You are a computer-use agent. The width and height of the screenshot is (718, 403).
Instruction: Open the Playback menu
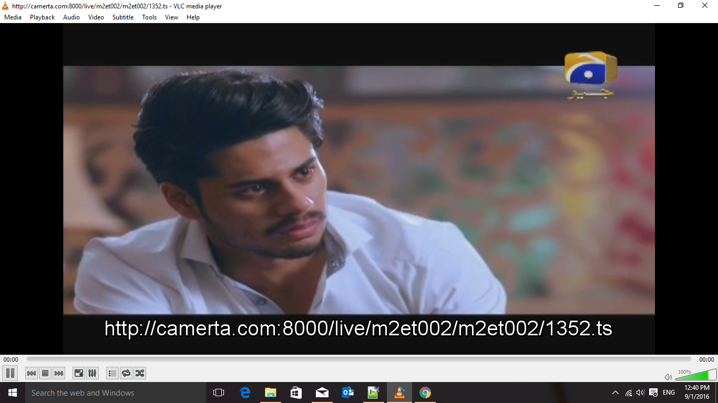(x=42, y=17)
